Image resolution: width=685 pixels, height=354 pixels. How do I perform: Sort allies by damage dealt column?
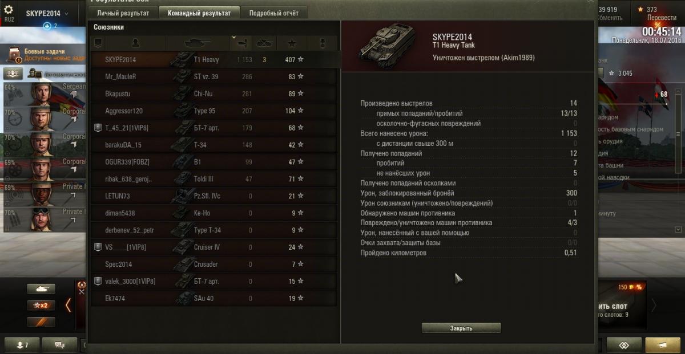pyautogui.click(x=240, y=43)
